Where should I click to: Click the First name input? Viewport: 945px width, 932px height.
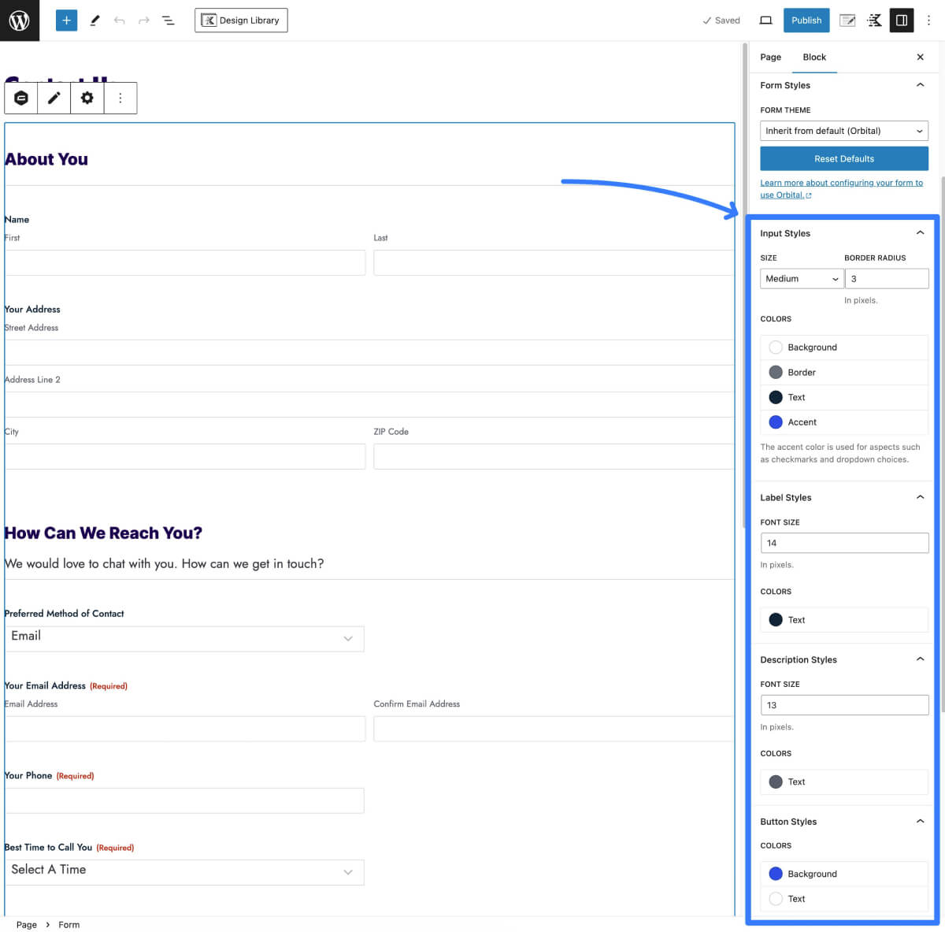pos(185,262)
